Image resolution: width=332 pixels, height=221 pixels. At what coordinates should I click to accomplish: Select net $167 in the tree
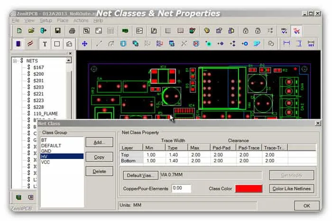(x=38, y=67)
